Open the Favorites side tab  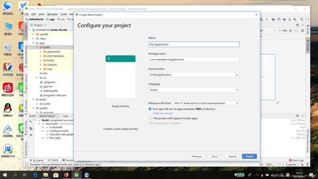26,128
